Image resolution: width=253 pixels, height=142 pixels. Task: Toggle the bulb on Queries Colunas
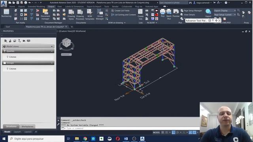(x=8, y=57)
